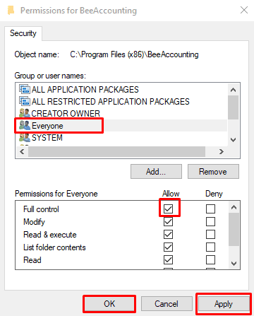This screenshot has width=254, height=316.
Task: Toggle Allow checkbox for Read
Action: pos(168,260)
